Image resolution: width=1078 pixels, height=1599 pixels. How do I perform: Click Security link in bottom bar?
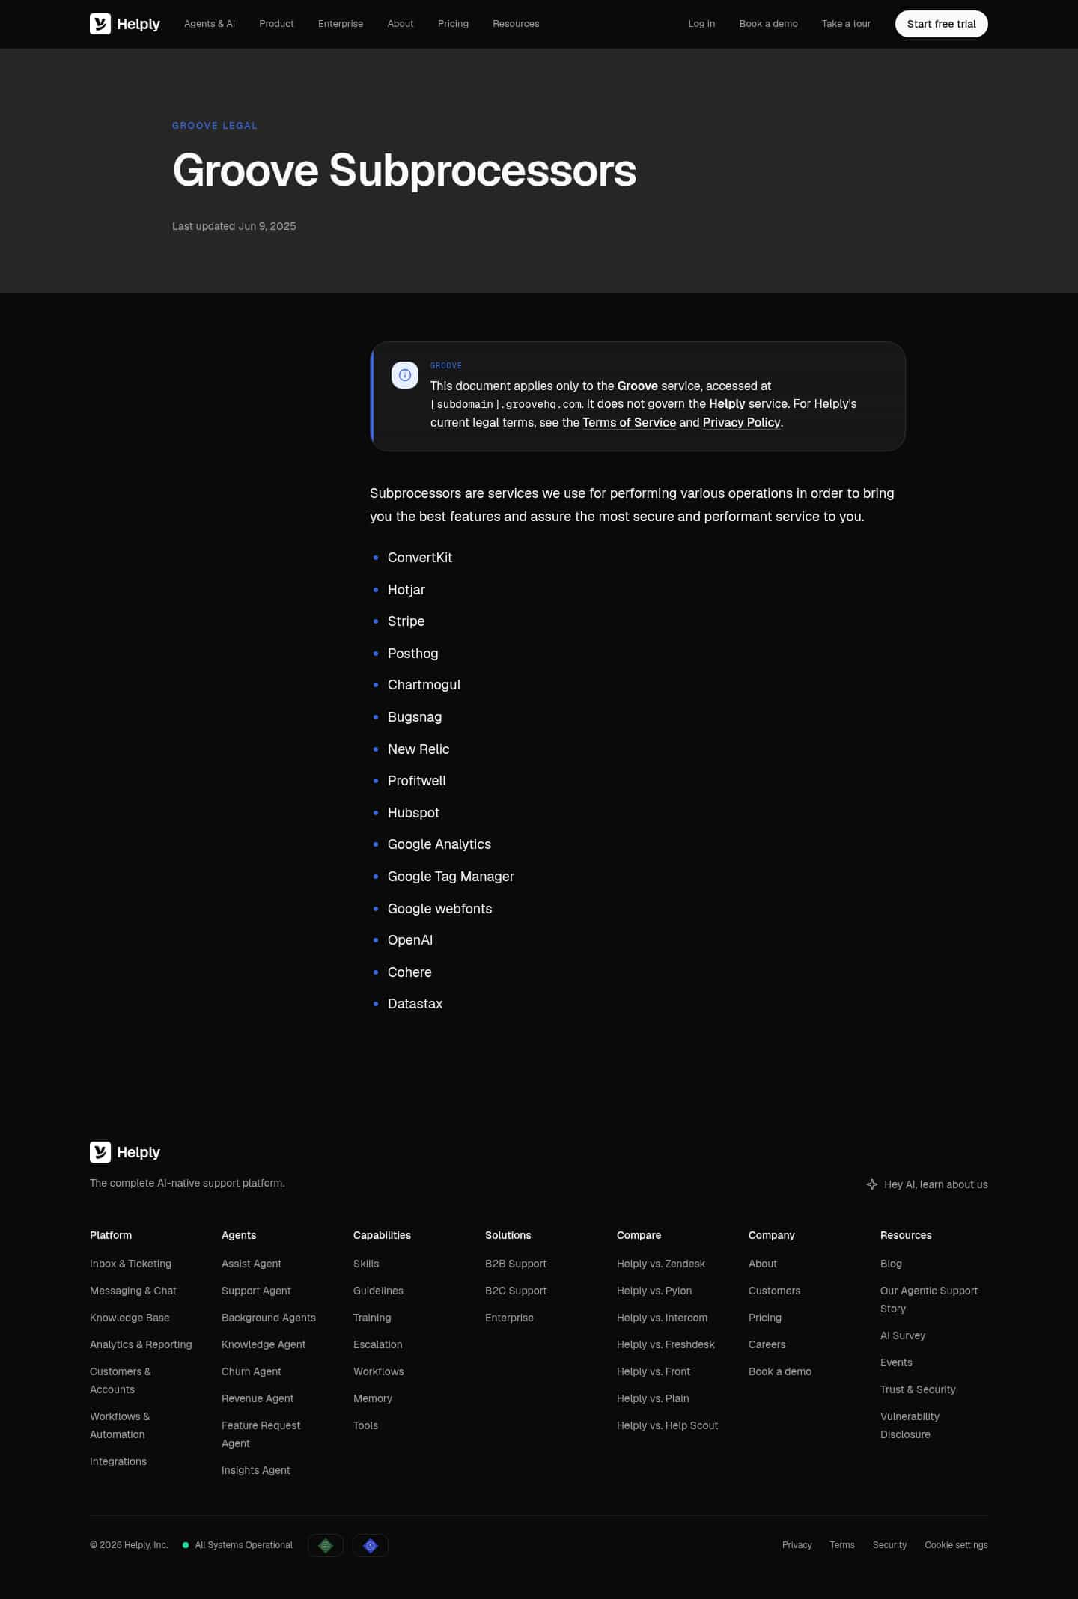coord(889,1545)
